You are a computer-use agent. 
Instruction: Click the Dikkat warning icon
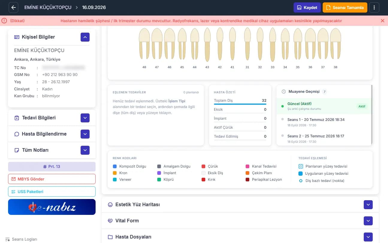click(x=4, y=21)
